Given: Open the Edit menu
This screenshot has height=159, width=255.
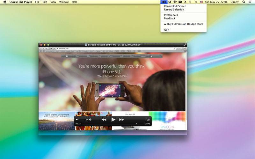Looking at the screenshot, I should [x=45, y=2].
